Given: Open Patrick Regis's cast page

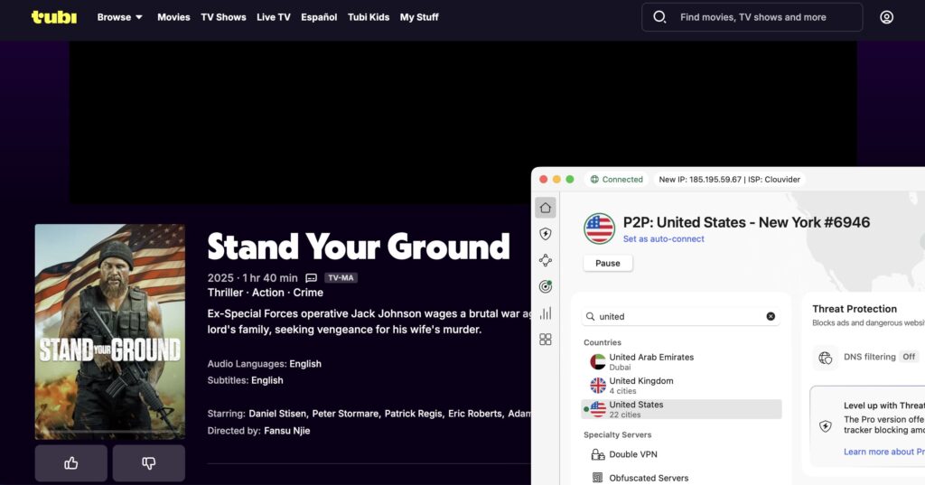Looking at the screenshot, I should click(x=413, y=414).
